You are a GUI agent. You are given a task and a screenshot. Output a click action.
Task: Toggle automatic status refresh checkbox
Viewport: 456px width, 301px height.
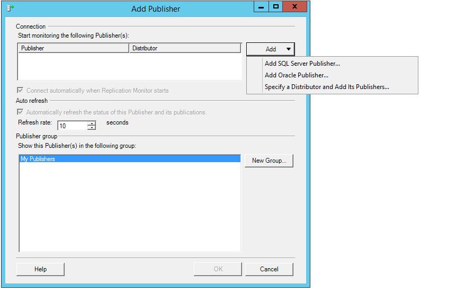pyautogui.click(x=21, y=112)
